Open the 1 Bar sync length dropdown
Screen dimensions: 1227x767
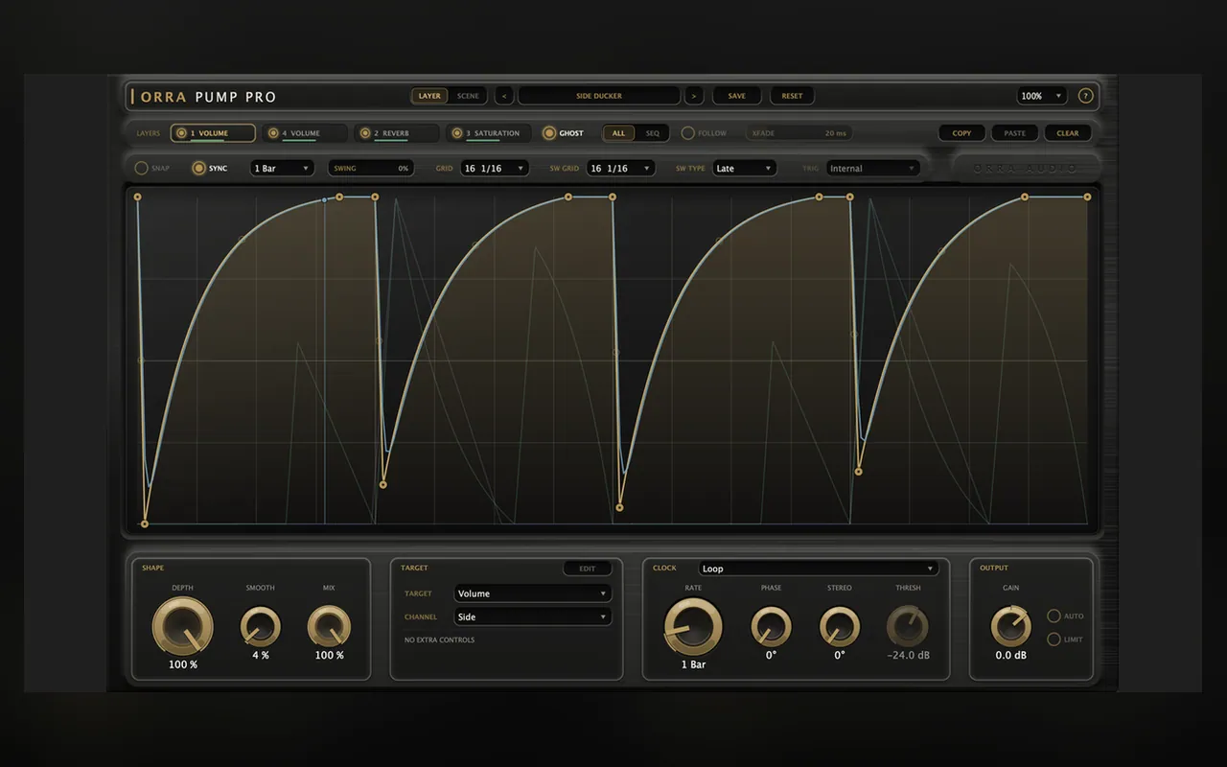[282, 168]
